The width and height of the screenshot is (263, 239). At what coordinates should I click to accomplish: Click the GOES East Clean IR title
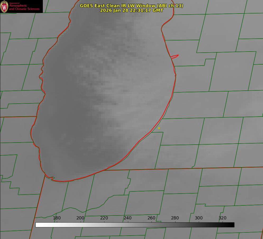click(x=131, y=6)
